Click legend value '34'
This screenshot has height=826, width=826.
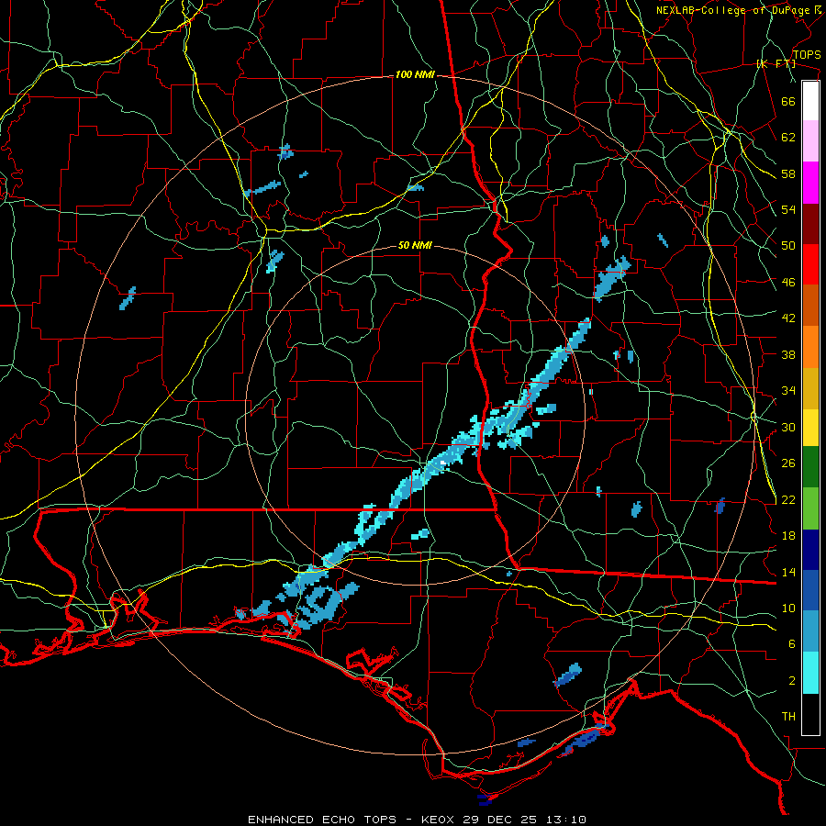(788, 391)
